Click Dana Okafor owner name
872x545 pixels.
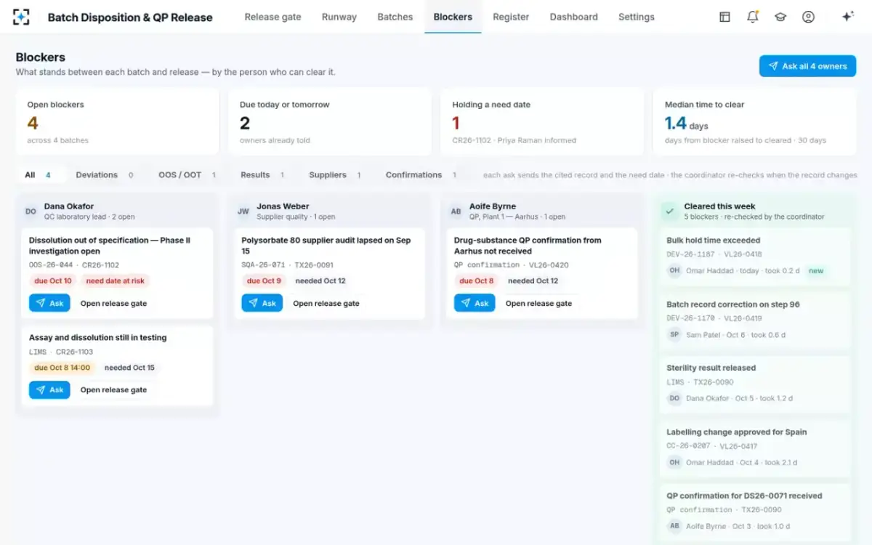click(69, 206)
